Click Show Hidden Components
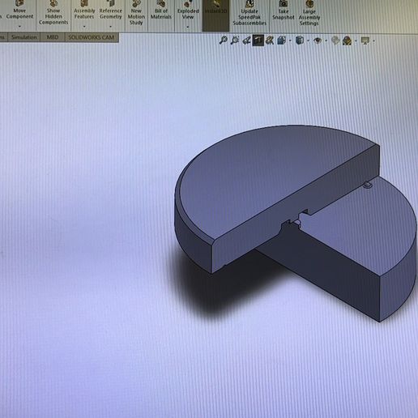The width and height of the screenshot is (418, 418). (x=53, y=14)
